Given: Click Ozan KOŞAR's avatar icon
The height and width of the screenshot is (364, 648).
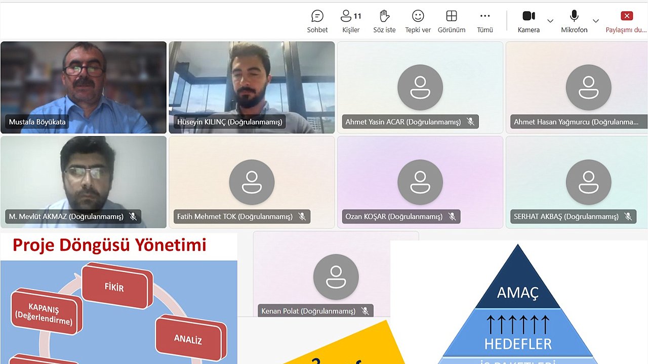Looking at the screenshot, I should [420, 182].
